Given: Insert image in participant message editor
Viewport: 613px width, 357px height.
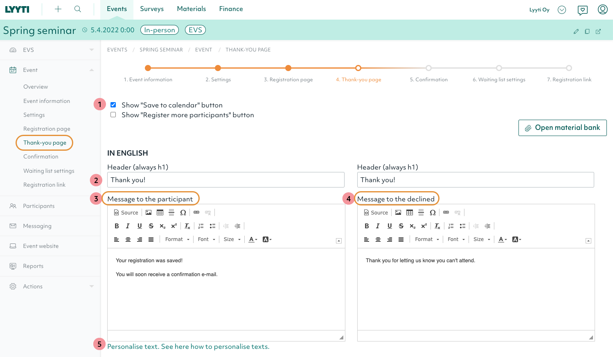Looking at the screenshot, I should coord(149,212).
